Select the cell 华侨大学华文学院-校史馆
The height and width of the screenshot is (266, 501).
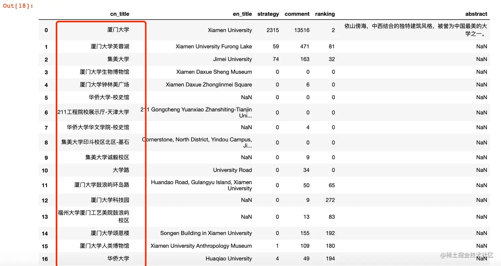(x=98, y=127)
